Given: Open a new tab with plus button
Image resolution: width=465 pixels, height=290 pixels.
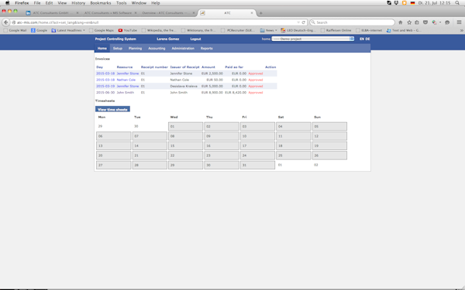Looking at the screenshot, I should [x=260, y=13].
